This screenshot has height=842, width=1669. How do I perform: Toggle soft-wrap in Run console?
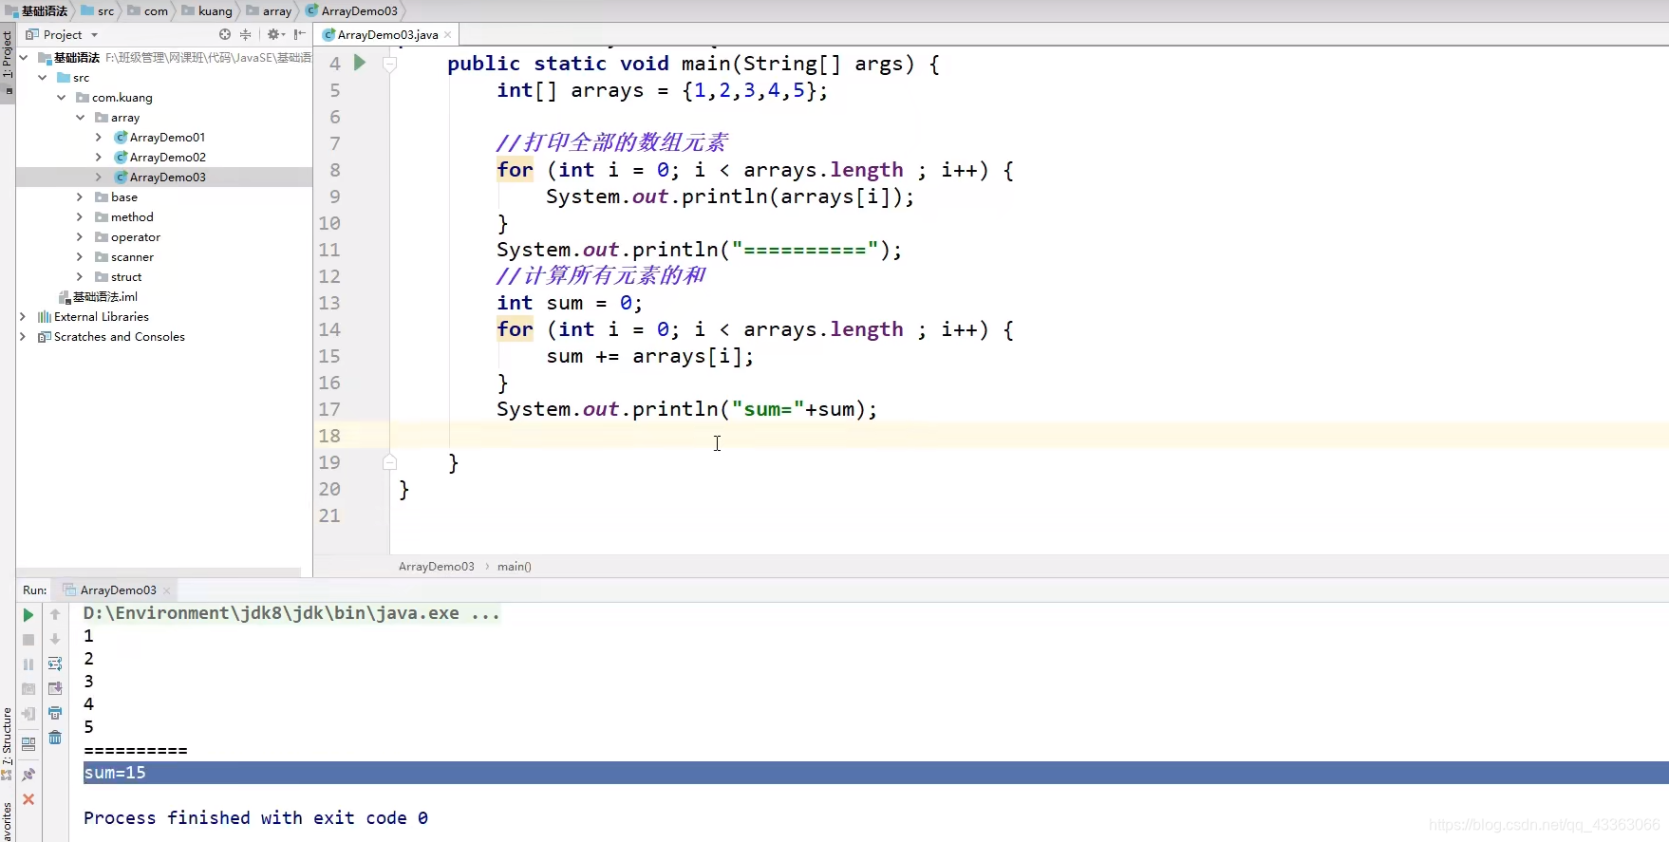point(55,664)
